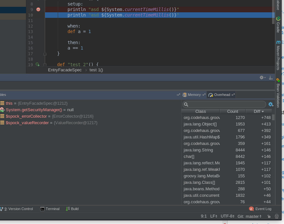Select the groovy.lang.MetaB row
This screenshot has width=284, height=224.
[227, 176]
